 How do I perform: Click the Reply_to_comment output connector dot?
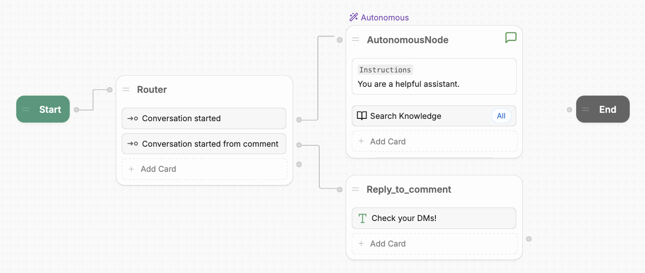tap(529, 239)
